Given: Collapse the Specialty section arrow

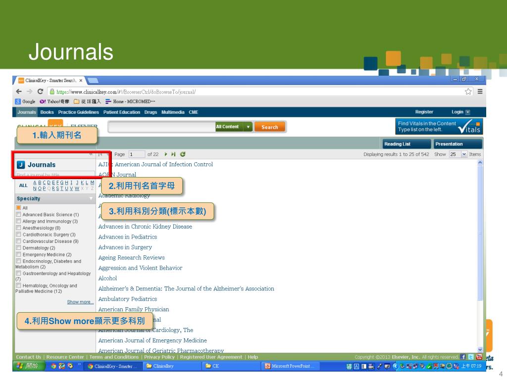Looking at the screenshot, I should click(x=91, y=198).
